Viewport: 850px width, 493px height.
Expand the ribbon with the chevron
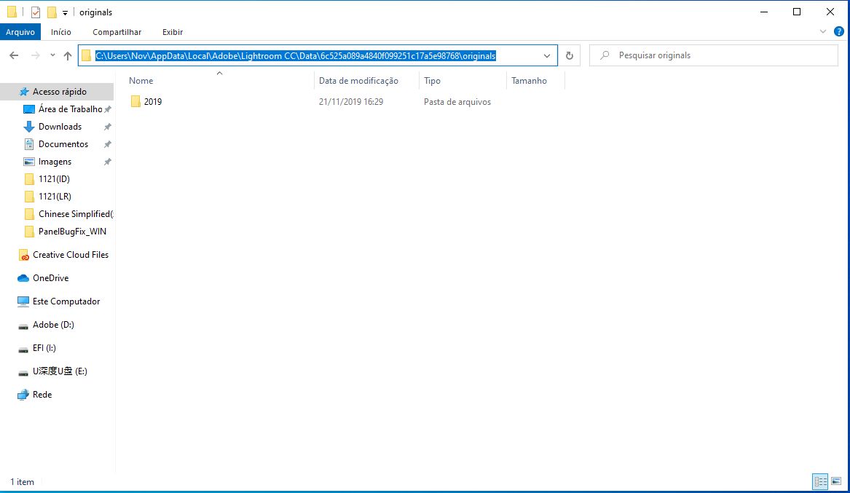coord(823,32)
